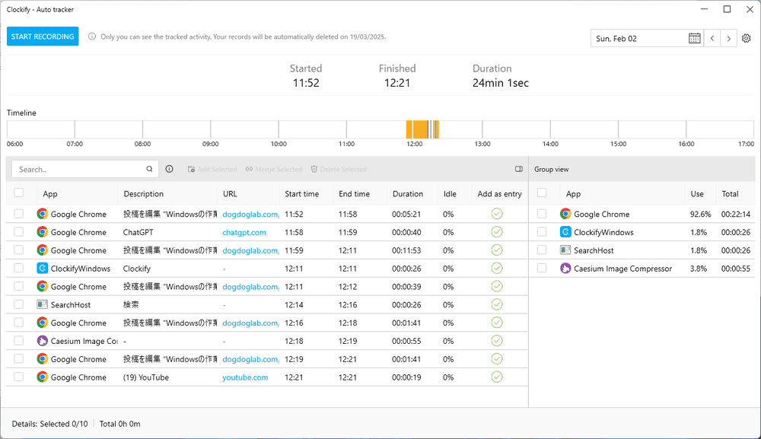Check the ClockifyWindows row checkbox in activity list
761x439 pixels.
pos(19,269)
